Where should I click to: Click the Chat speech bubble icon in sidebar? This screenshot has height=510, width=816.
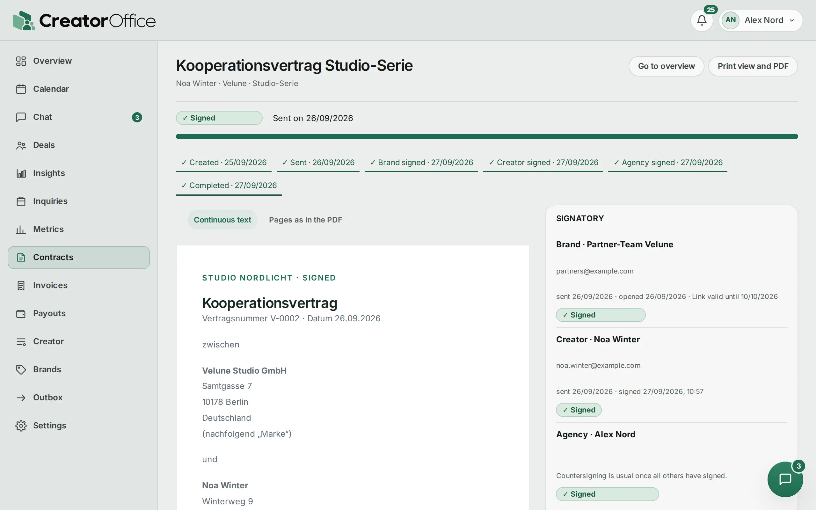(x=21, y=117)
